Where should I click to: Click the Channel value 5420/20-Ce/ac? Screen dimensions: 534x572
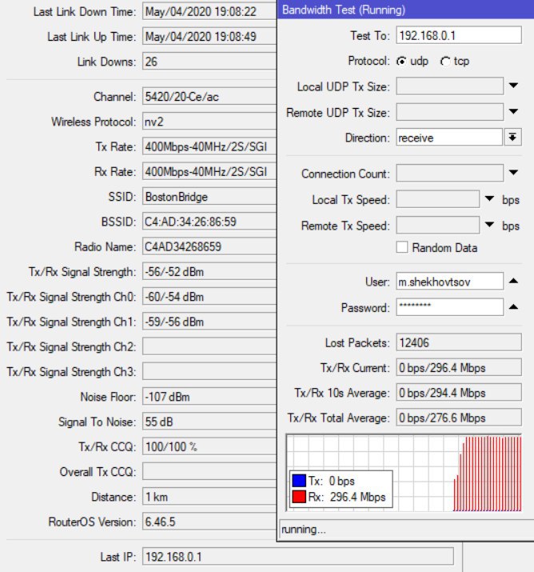209,97
